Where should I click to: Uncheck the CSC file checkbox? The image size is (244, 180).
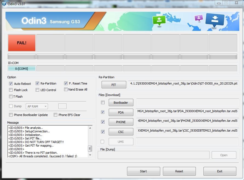tap(103, 132)
